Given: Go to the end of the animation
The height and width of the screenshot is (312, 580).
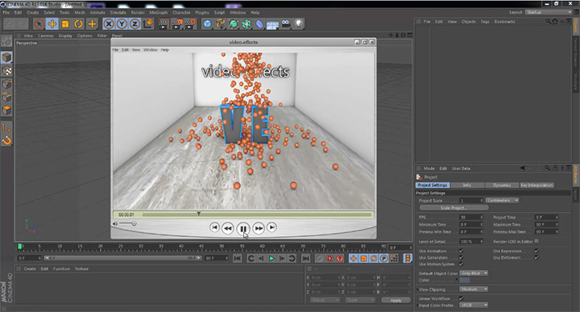Looking at the screenshot, I should pyautogui.click(x=305, y=258).
